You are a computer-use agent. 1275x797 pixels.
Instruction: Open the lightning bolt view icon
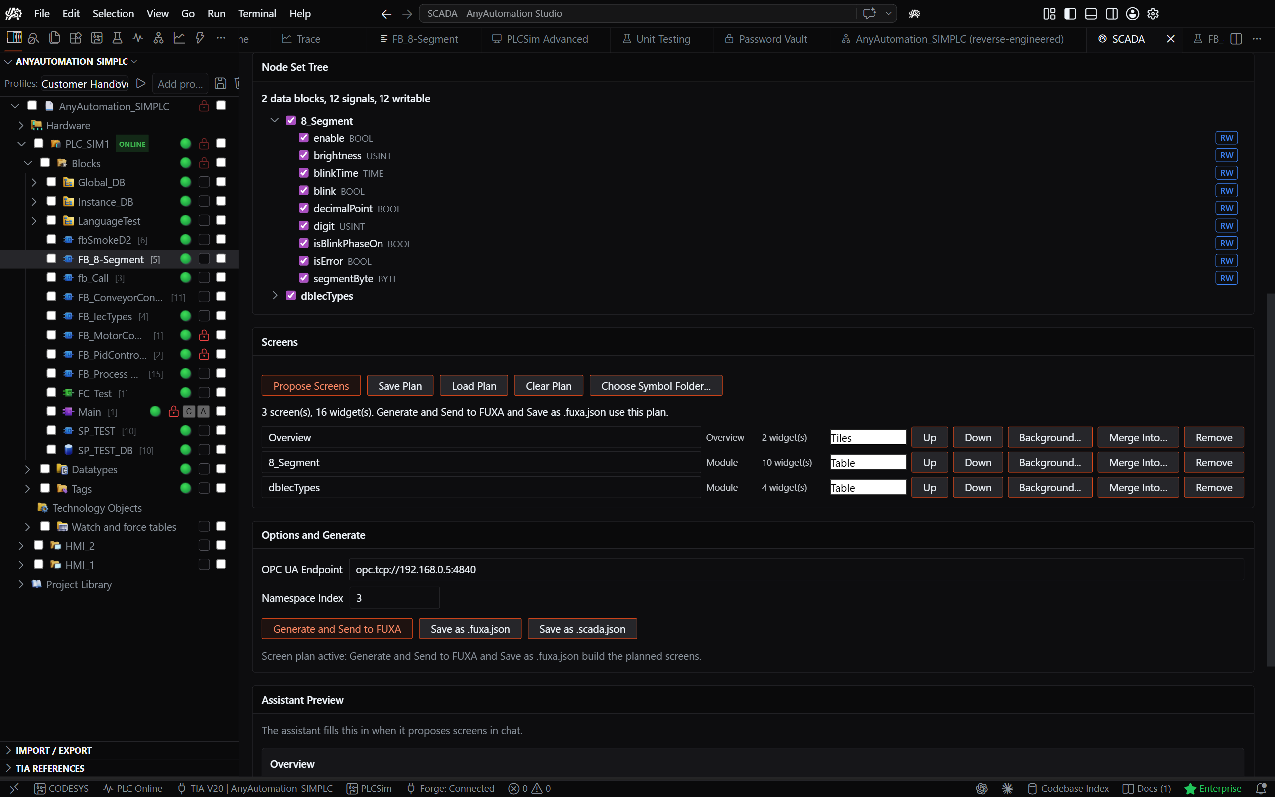click(x=200, y=38)
